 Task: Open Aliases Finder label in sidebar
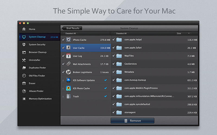36,91
